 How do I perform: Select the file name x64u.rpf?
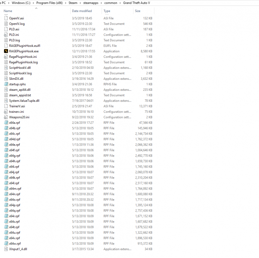[14, 233]
